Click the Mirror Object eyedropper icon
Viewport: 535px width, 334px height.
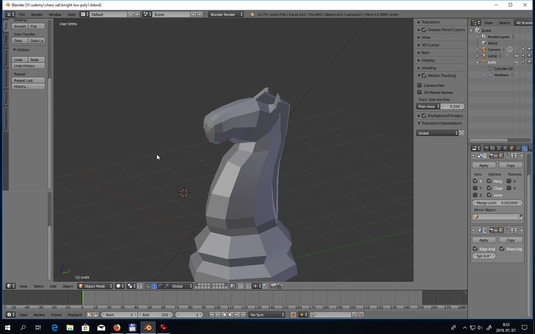pyautogui.click(x=520, y=217)
